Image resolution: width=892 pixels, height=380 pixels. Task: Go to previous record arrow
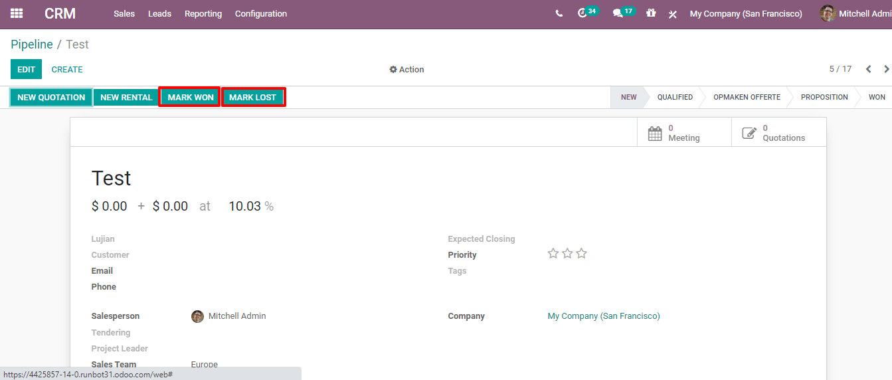868,69
